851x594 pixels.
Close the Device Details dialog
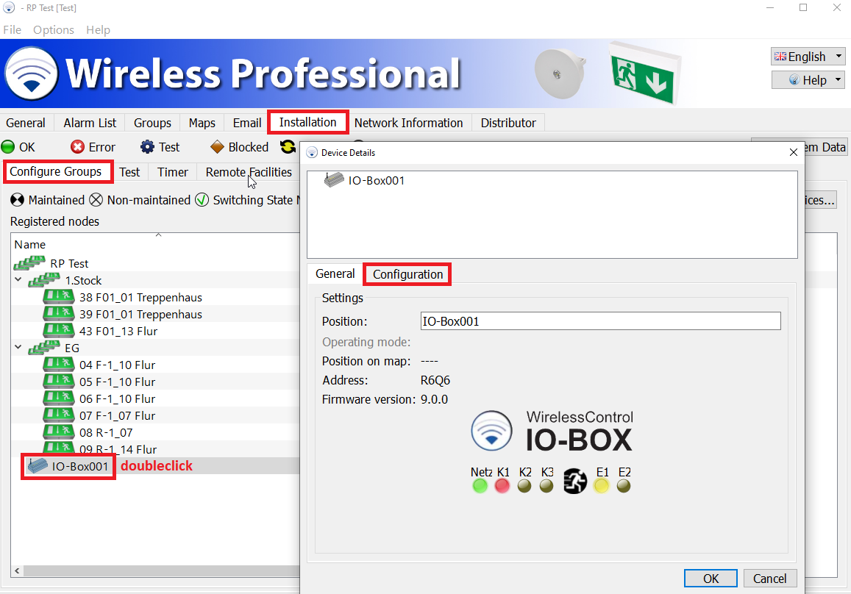(793, 152)
